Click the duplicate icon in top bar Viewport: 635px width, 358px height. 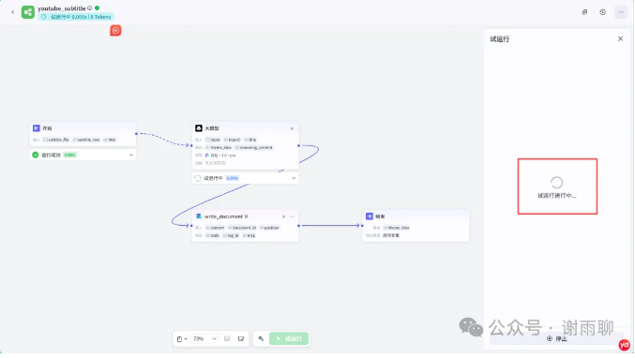(x=584, y=12)
